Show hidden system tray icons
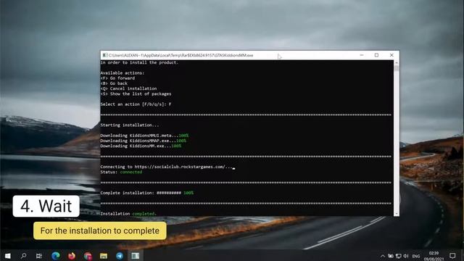464x261 pixels. click(x=383, y=256)
